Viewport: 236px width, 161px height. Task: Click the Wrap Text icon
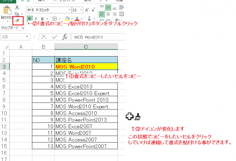coord(122,7)
